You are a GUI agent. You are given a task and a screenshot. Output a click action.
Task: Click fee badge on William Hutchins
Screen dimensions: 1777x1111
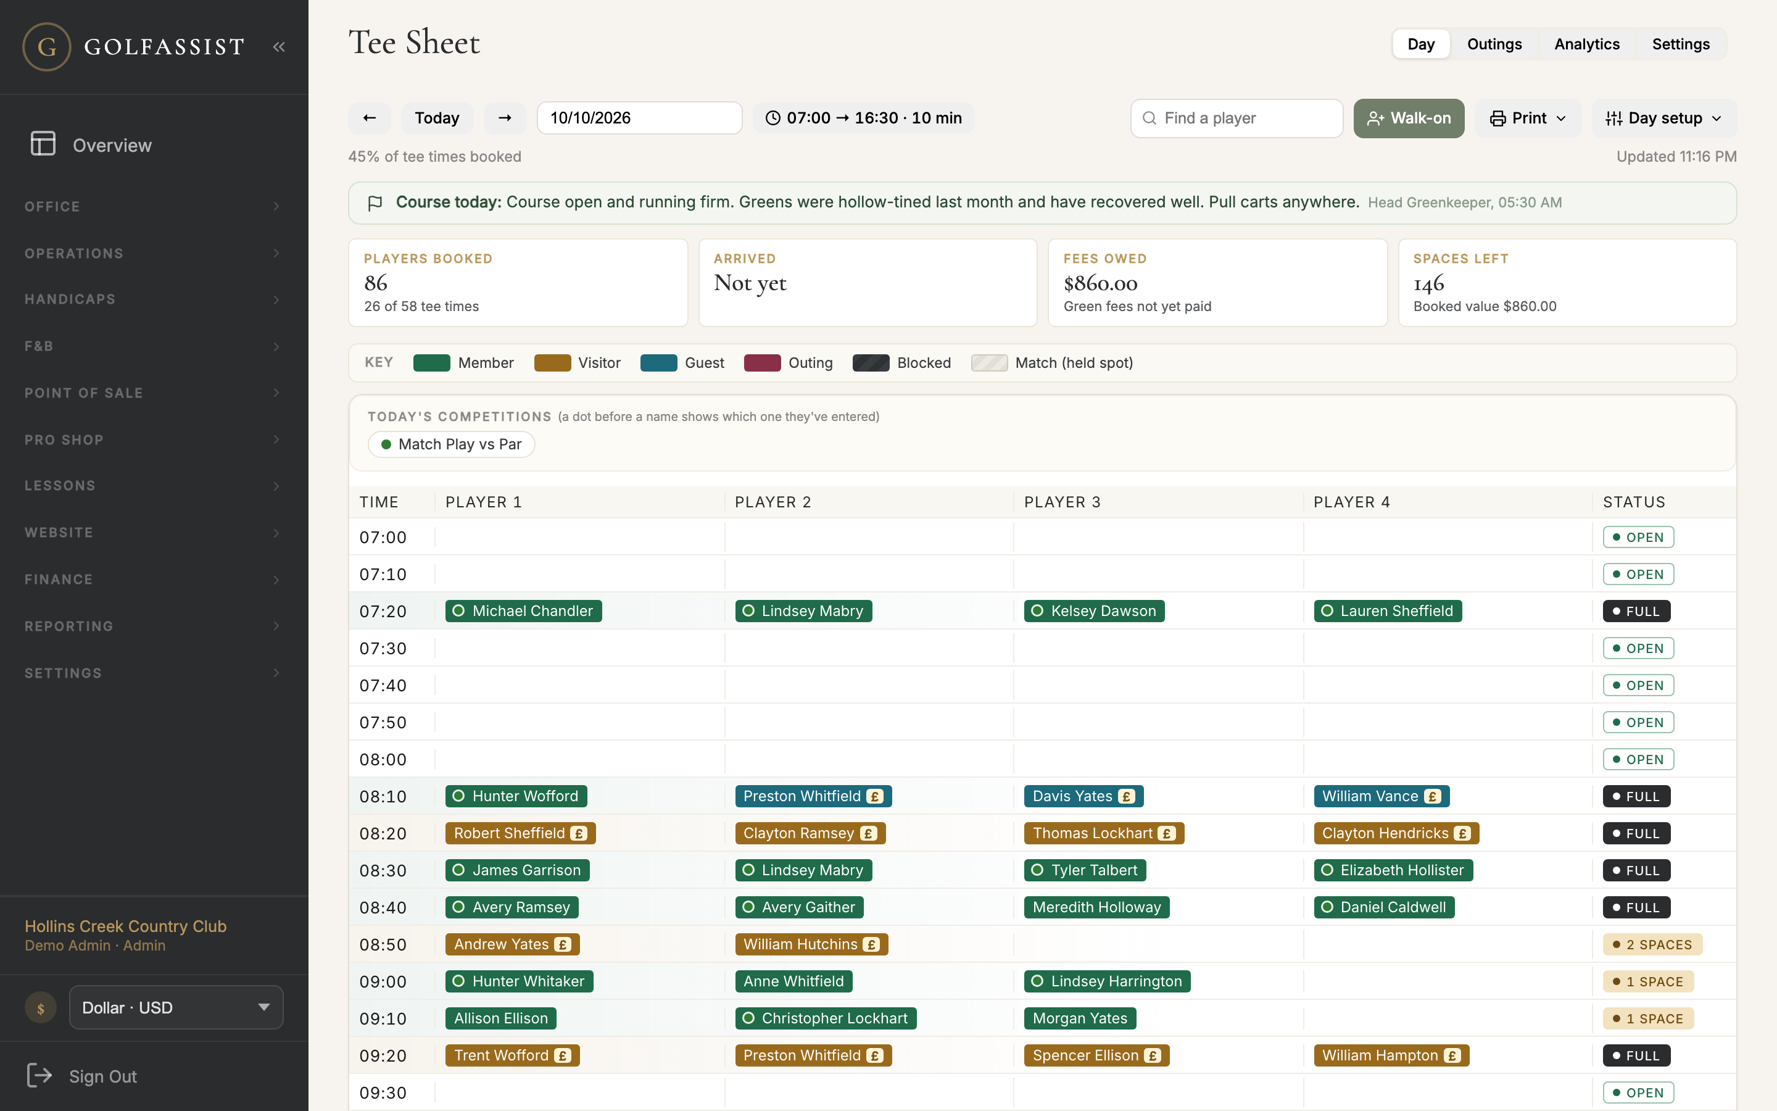tap(872, 945)
